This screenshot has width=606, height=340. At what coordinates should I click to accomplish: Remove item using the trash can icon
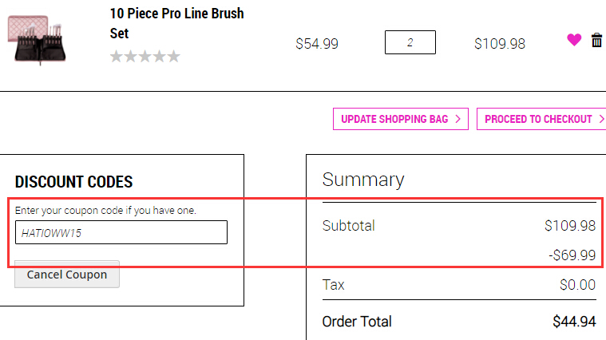[596, 40]
